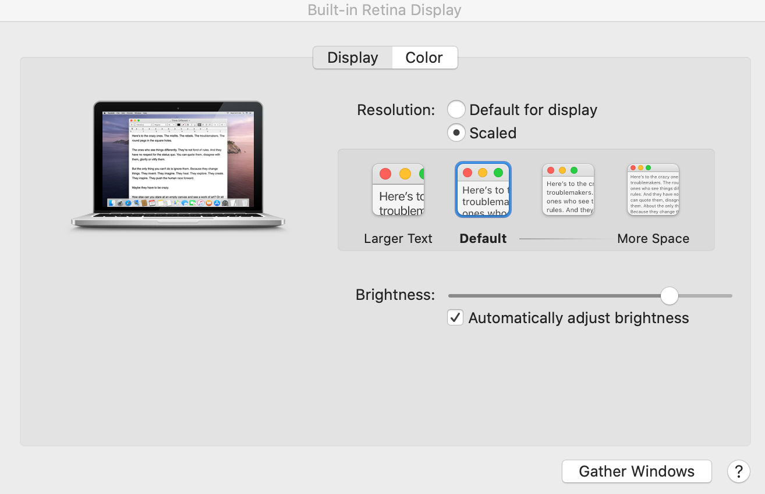Click the bold Default label

click(483, 239)
